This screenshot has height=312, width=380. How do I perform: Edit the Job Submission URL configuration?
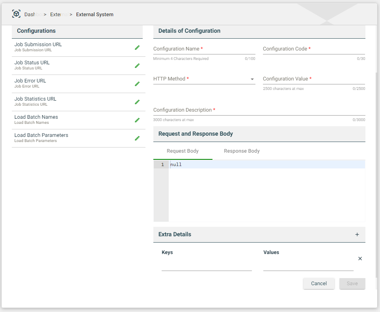pos(137,47)
